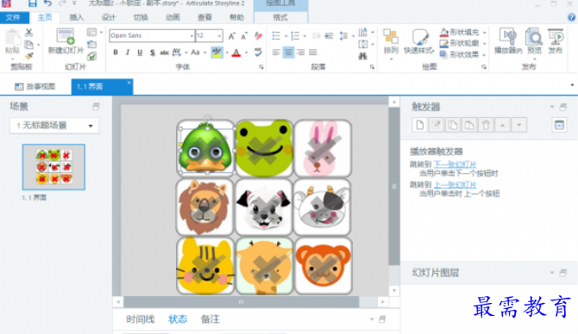This screenshot has height=334, width=578.
Task: Expand font dialog launcher in 字体 group
Action: 261,67
